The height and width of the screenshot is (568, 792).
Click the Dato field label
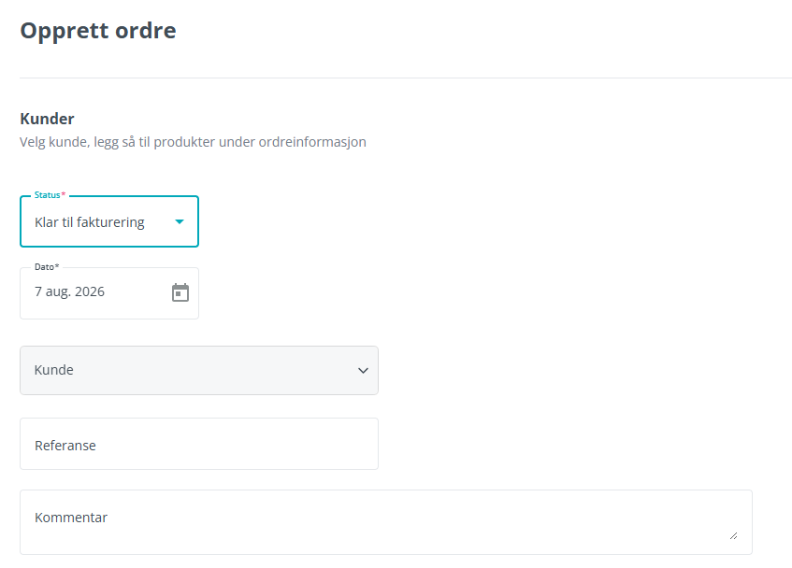47,267
